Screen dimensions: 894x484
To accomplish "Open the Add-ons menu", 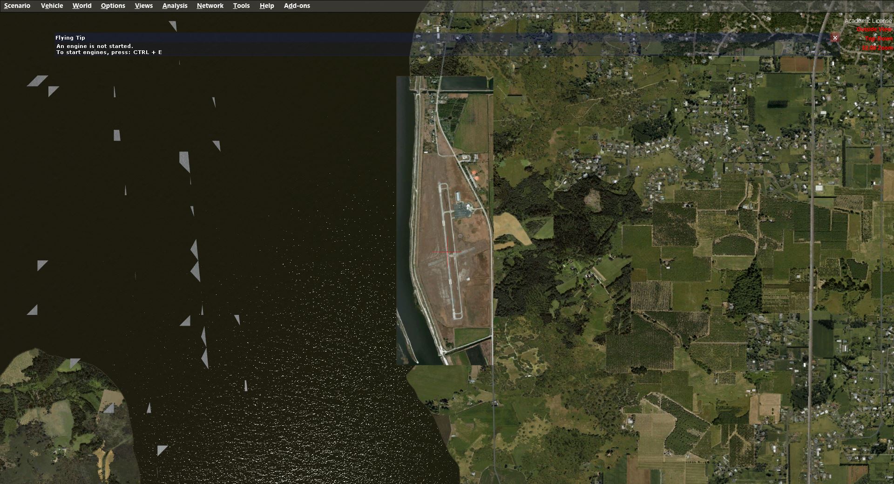I will [297, 6].
